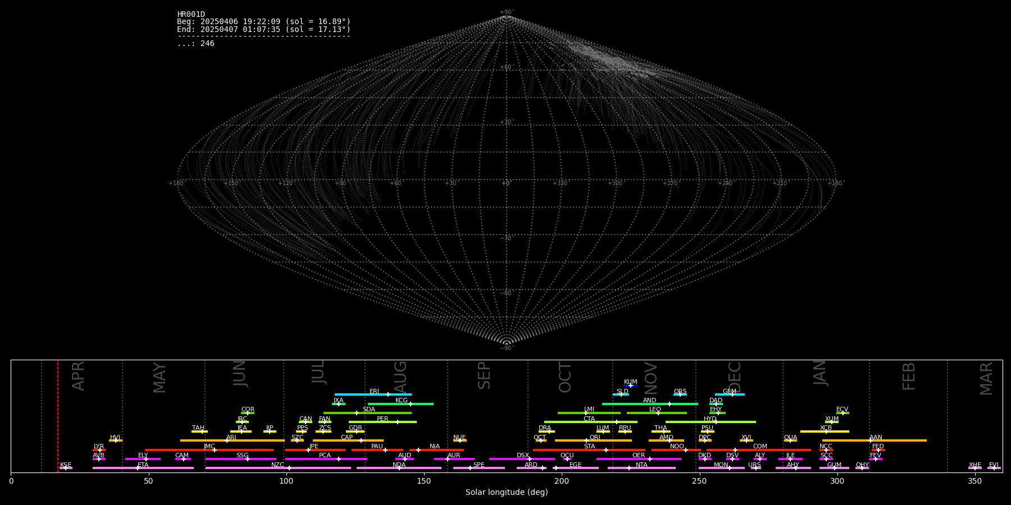
Task: Click the purple OER shower bar
Action: tap(639, 459)
